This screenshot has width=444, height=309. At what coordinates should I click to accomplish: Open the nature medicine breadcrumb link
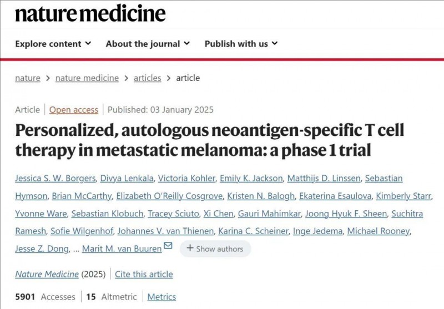click(x=87, y=78)
